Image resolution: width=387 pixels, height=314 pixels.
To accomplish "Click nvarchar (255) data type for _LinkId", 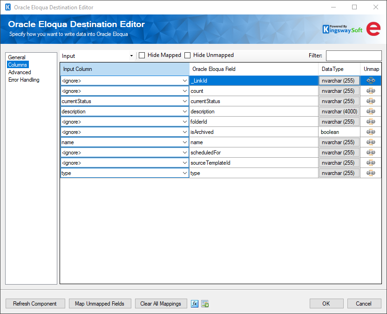I will tap(339, 81).
